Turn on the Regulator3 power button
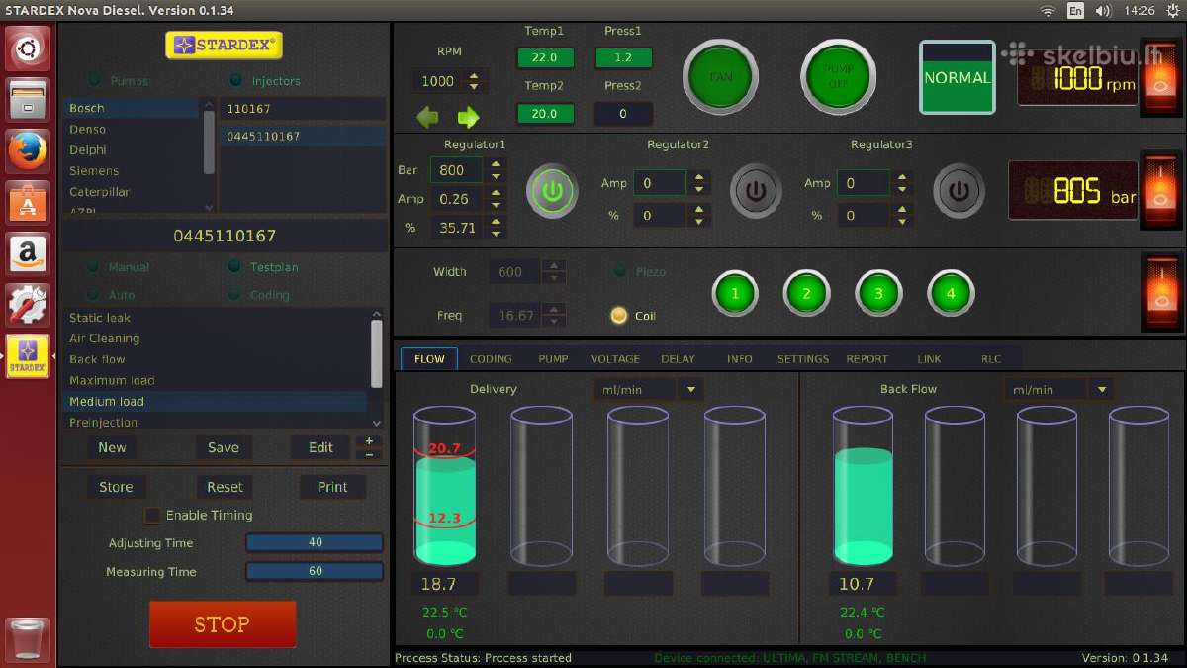 point(959,190)
